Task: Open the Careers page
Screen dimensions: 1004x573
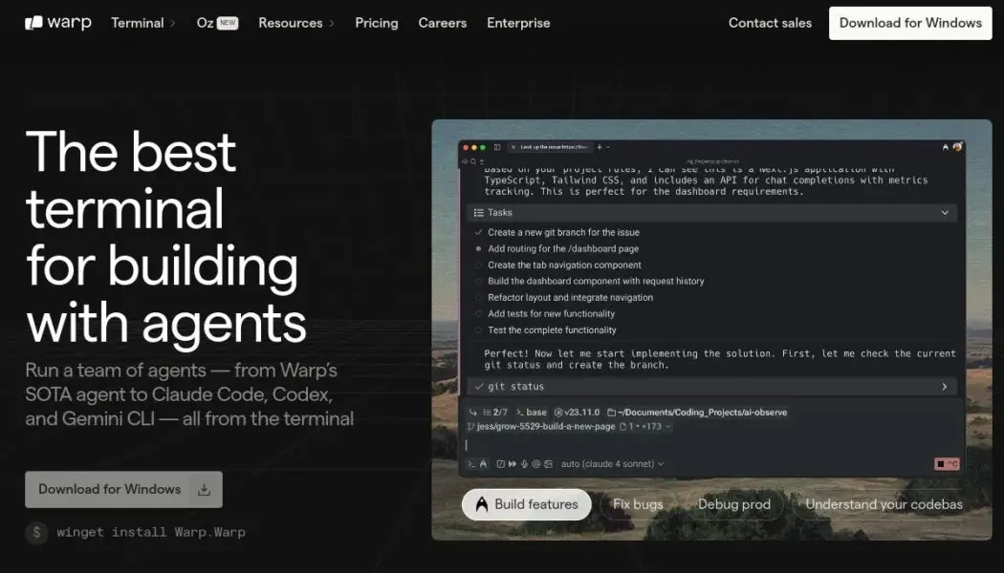Action: coord(443,23)
